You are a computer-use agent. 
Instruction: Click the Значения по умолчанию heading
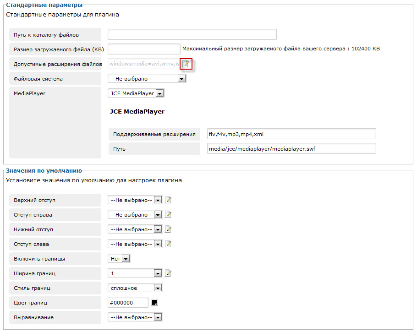[44, 171]
